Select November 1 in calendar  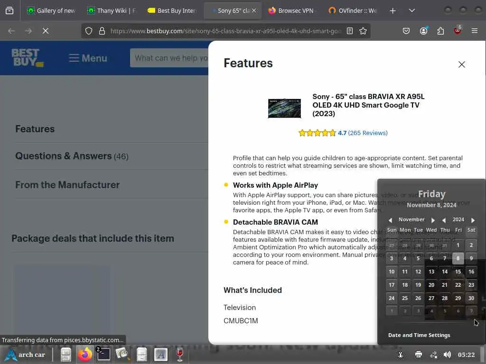coord(458,245)
